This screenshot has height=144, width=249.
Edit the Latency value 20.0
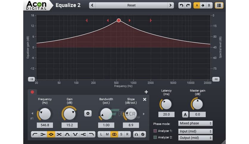pyautogui.click(x=166, y=114)
